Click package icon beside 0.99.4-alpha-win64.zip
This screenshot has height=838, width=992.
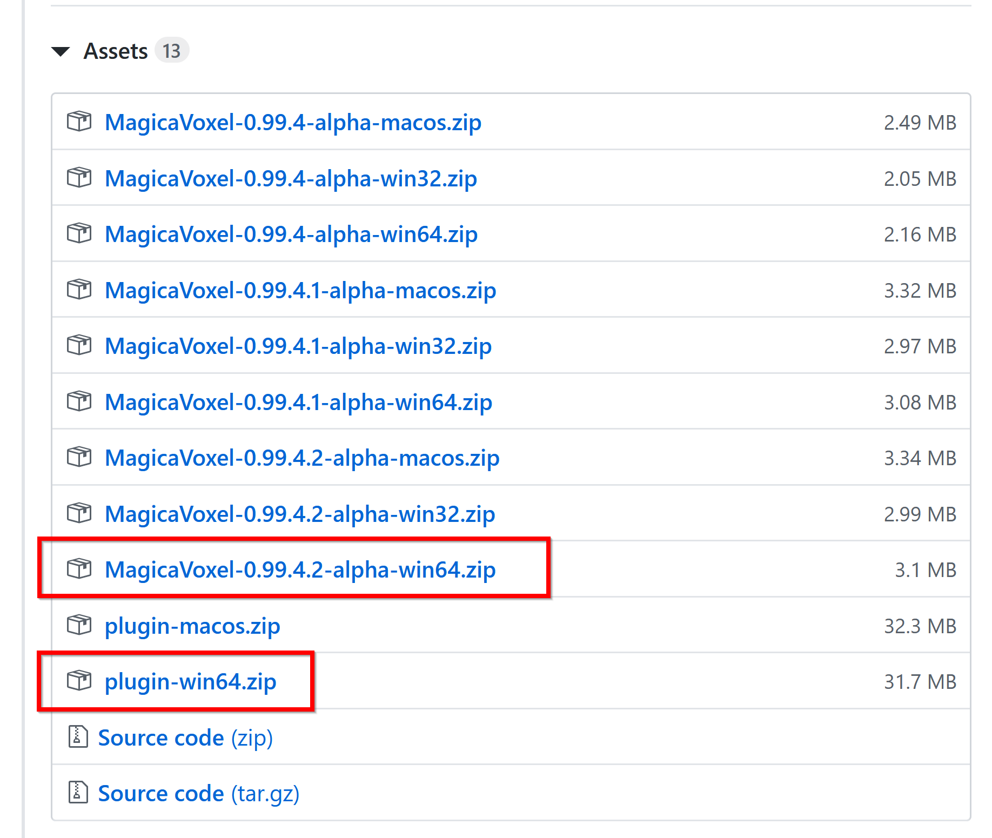[x=79, y=233]
